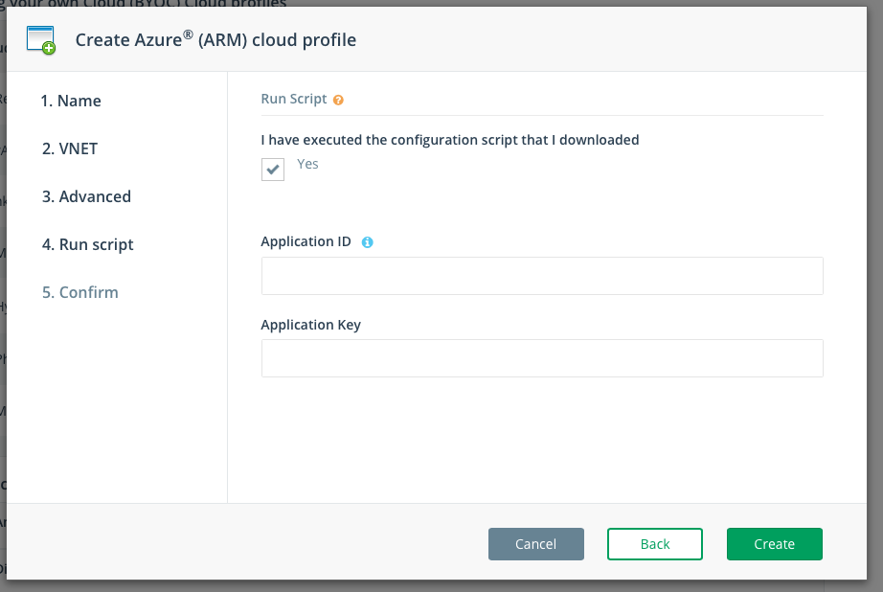This screenshot has width=883, height=592.
Task: Go to step 1. Name
Action: (x=71, y=101)
